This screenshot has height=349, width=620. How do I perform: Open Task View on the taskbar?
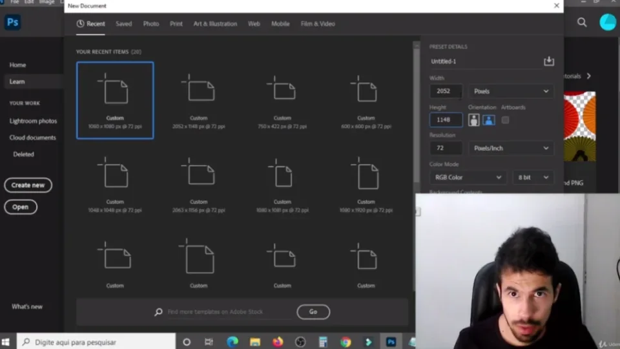[209, 342]
